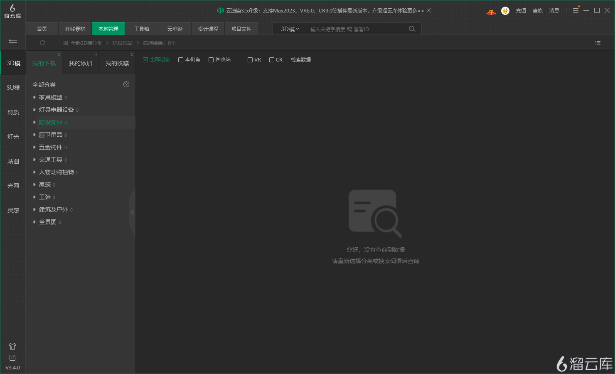The width and height of the screenshot is (615, 374).
Task: Select 我的下载 tab
Action: (x=44, y=63)
